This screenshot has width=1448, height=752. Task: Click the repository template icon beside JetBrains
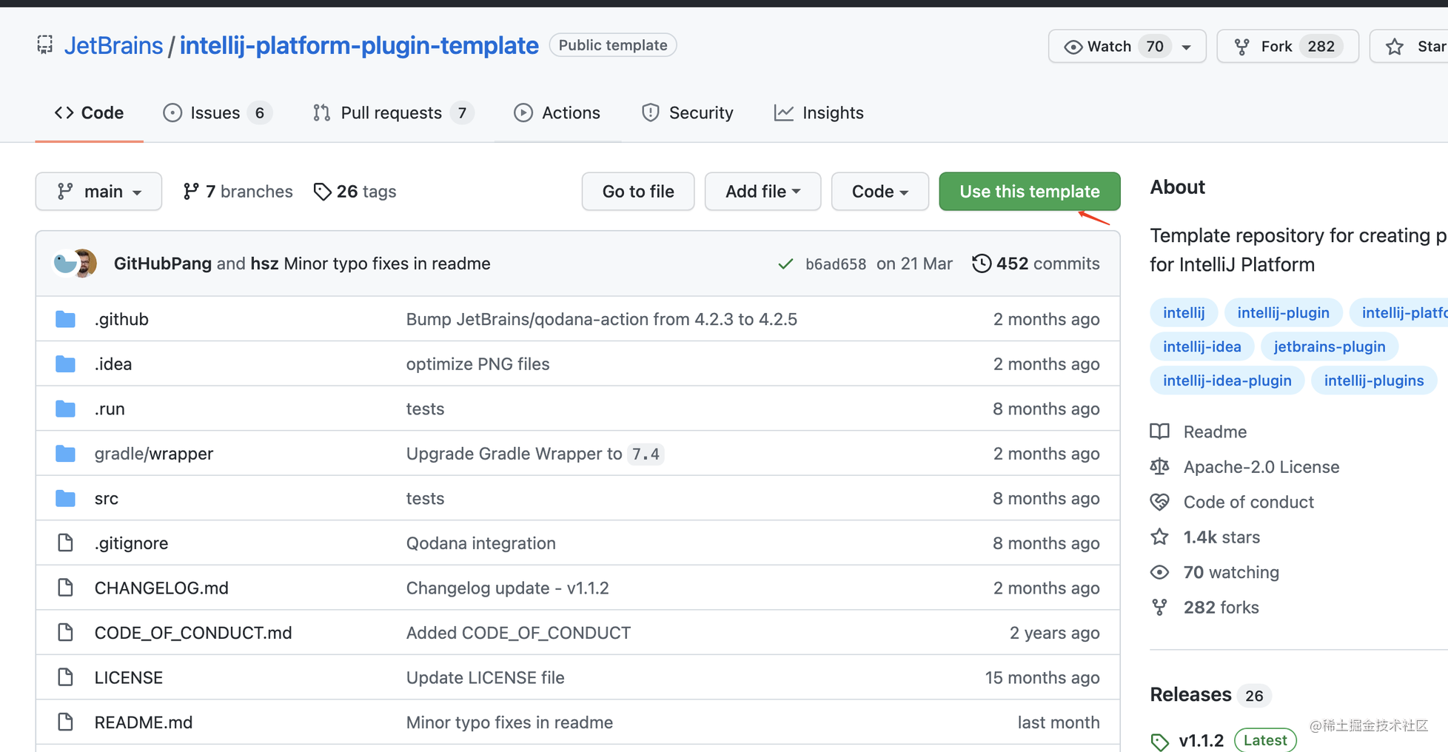click(x=45, y=45)
